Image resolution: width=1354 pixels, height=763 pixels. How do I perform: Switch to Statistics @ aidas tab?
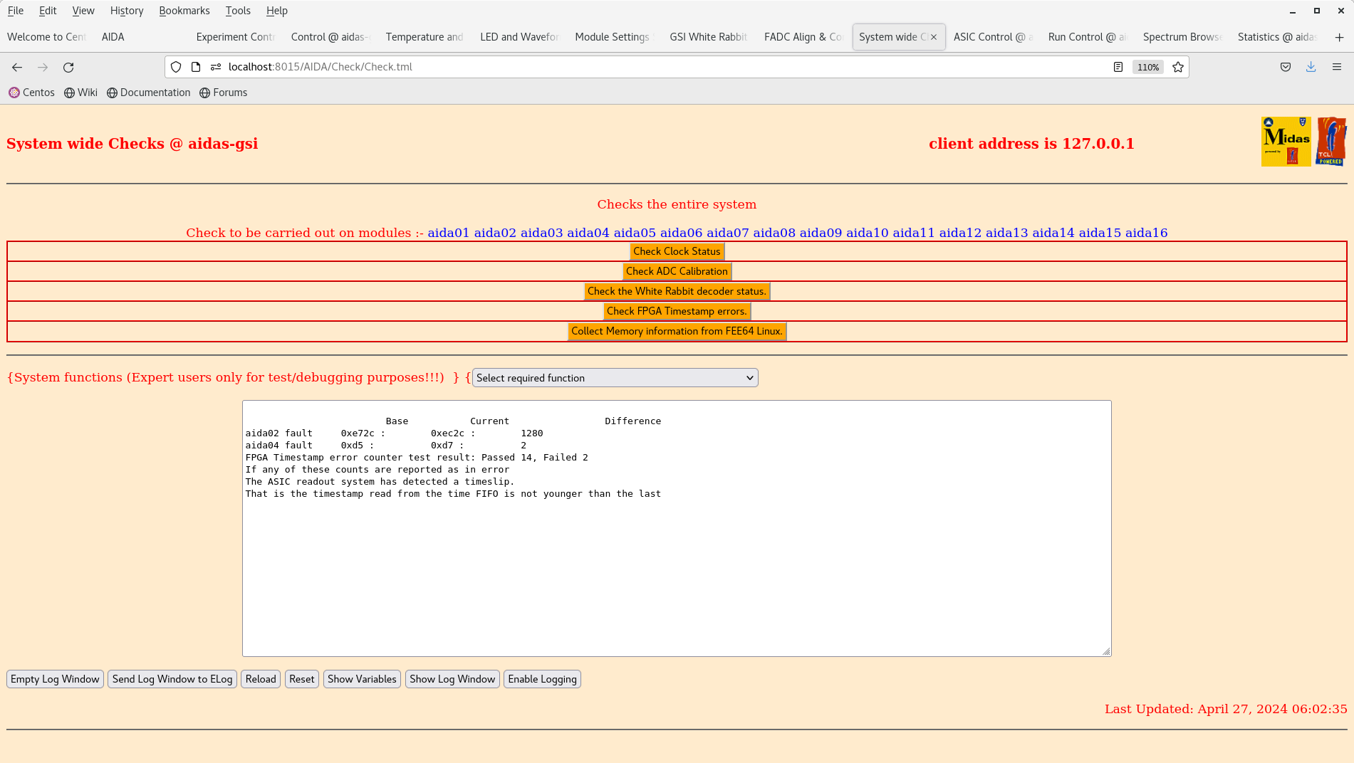click(x=1278, y=37)
